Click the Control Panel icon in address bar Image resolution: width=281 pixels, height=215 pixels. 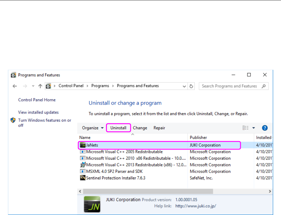[48, 86]
